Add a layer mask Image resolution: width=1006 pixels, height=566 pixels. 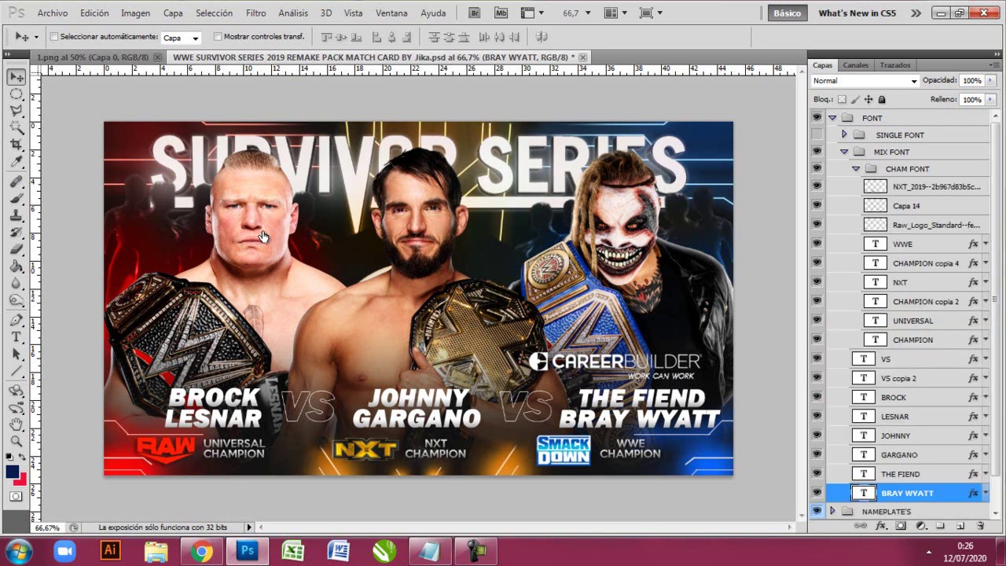[x=901, y=525]
